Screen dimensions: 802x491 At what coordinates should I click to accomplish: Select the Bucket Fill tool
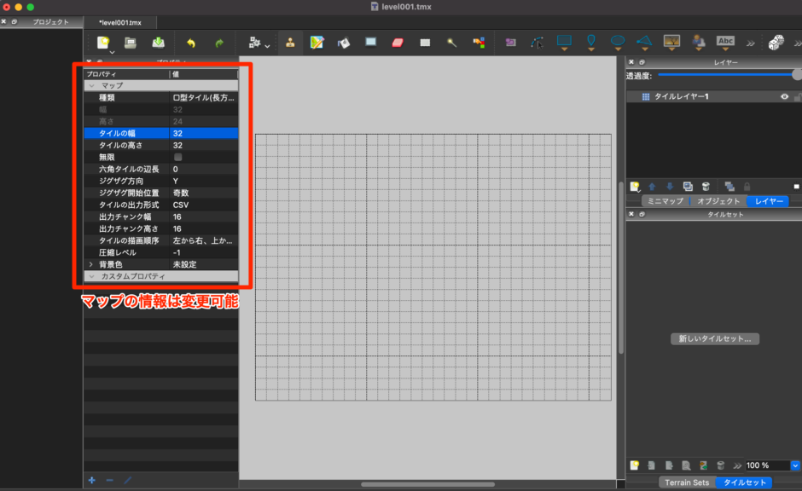[x=344, y=43]
